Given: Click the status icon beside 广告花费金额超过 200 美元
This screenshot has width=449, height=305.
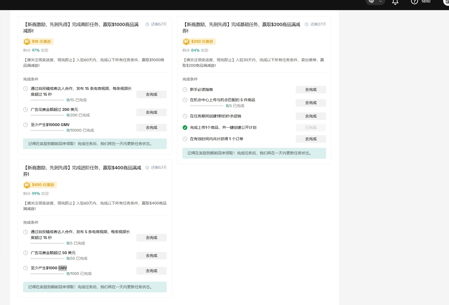Looking at the screenshot, I should click(26, 110).
